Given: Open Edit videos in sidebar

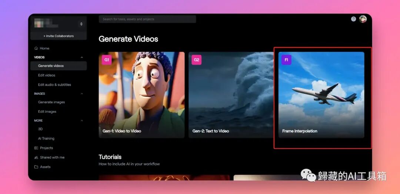Looking at the screenshot, I should (x=46, y=75).
